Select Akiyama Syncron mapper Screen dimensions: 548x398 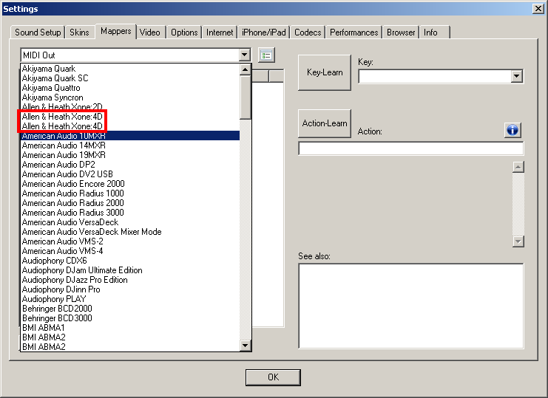tap(130, 97)
